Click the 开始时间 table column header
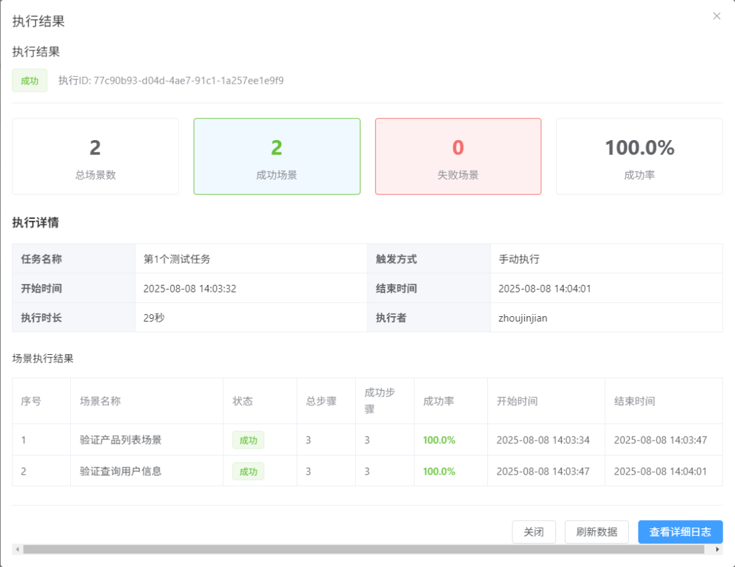Screen dimensions: 735x567 tap(517, 401)
